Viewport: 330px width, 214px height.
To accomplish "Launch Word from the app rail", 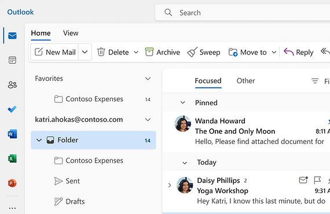I will [x=12, y=134].
